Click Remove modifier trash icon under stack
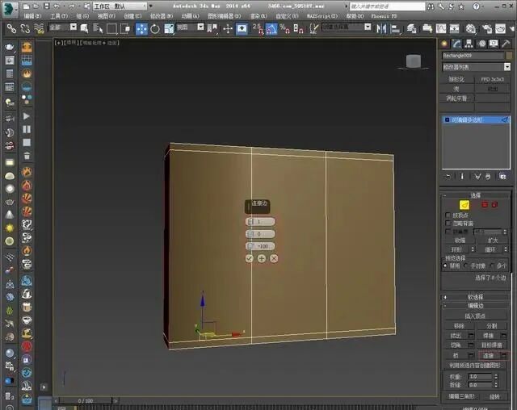The width and height of the screenshot is (517, 410). point(488,177)
